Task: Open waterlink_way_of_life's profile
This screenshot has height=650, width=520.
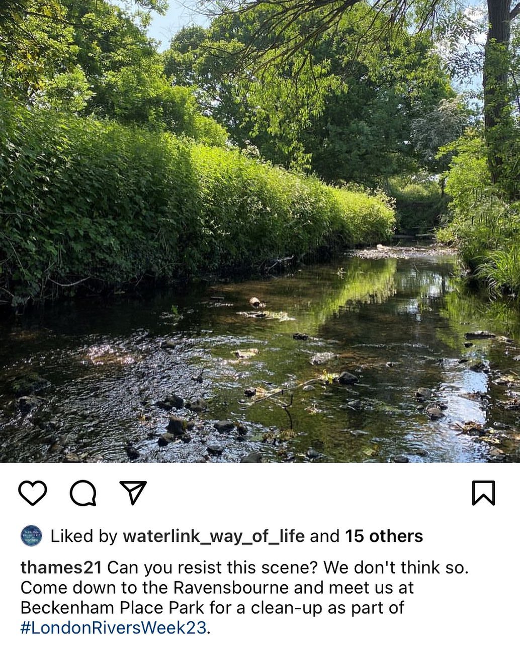Action: [214, 536]
